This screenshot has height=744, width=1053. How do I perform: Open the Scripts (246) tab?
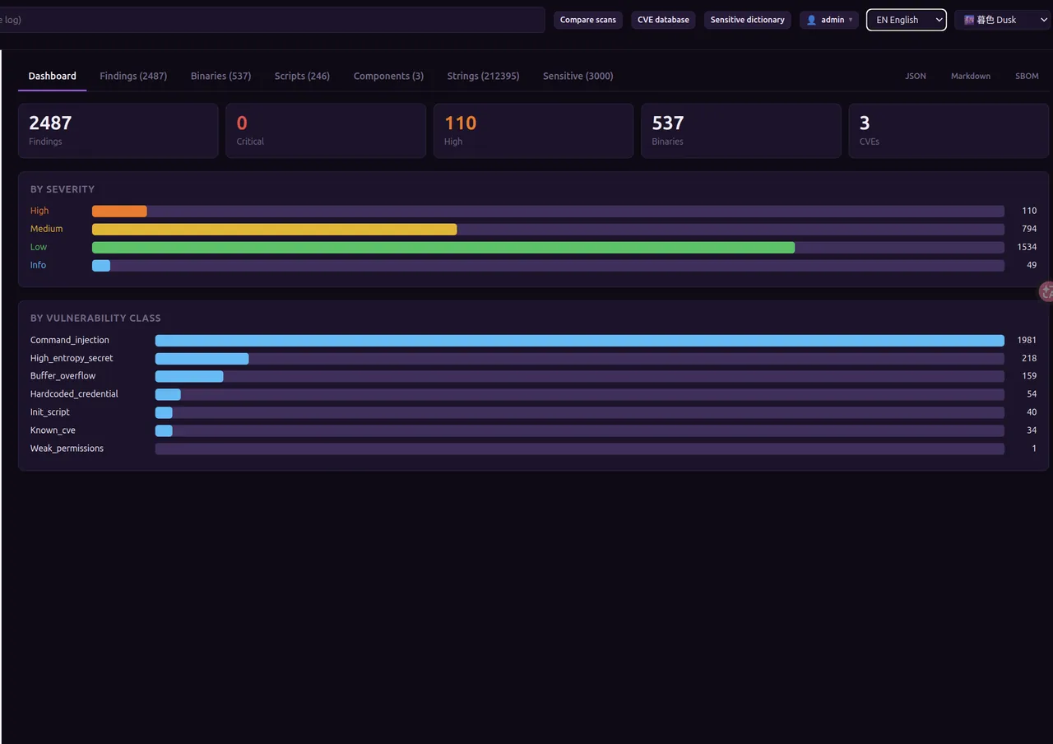click(302, 76)
